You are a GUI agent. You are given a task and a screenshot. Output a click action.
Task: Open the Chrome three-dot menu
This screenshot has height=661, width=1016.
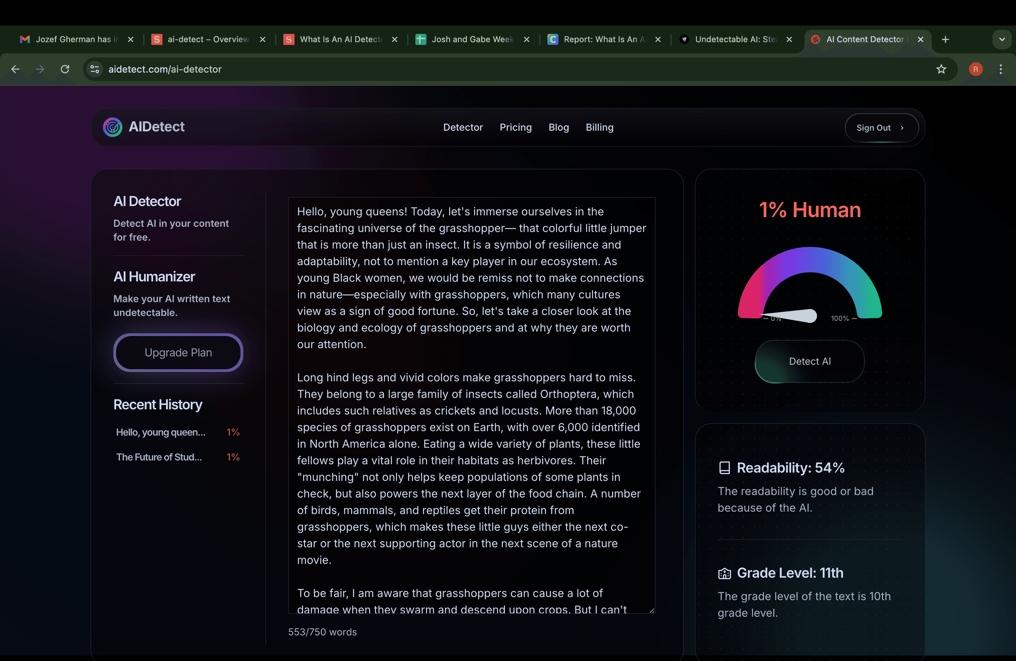[1001, 69]
